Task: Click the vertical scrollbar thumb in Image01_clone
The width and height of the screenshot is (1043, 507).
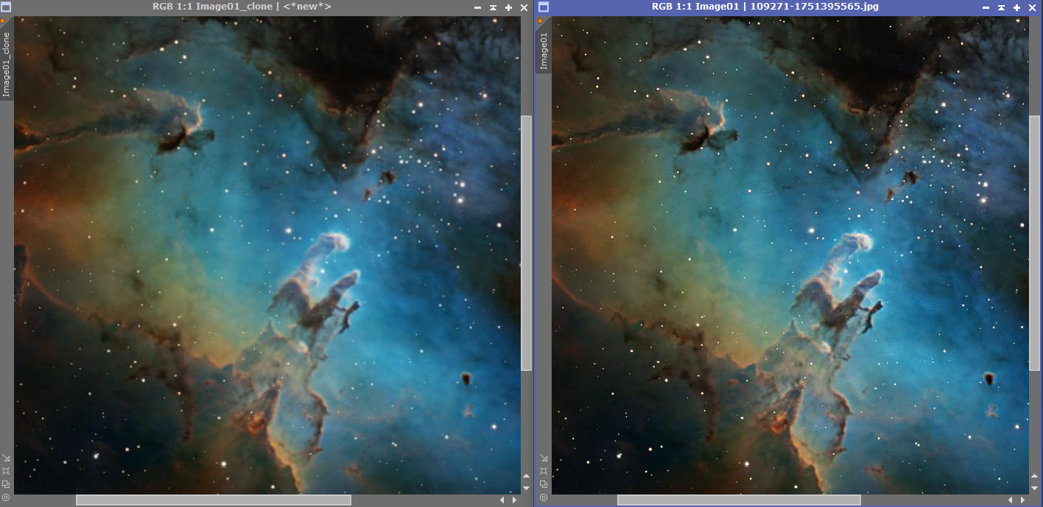Action: tap(526, 243)
